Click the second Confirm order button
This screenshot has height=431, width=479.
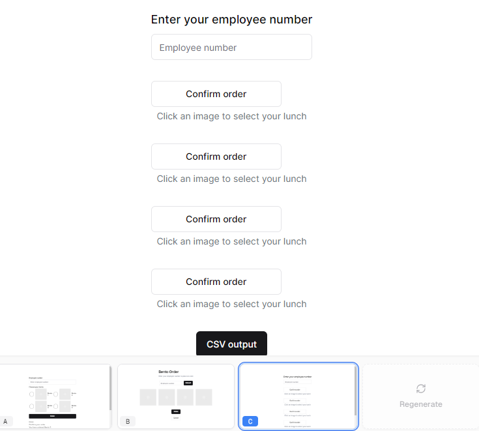216,156
